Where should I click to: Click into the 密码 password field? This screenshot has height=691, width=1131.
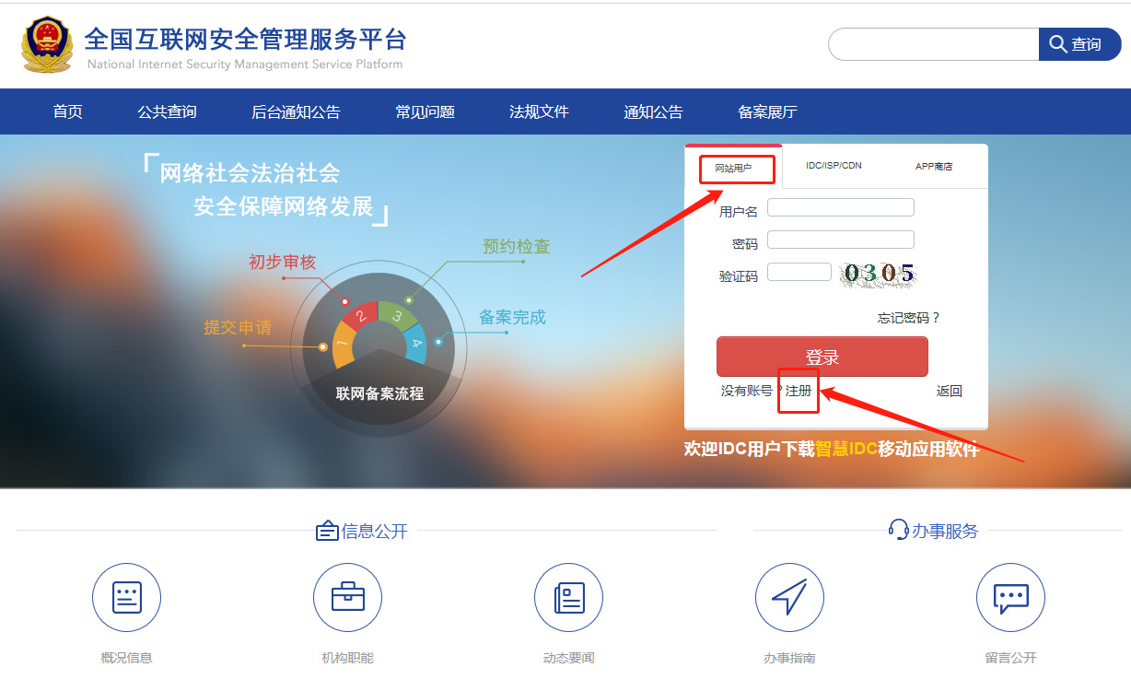(x=840, y=240)
